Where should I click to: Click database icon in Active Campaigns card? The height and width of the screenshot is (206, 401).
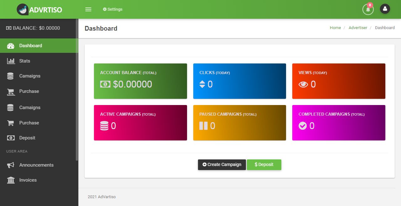104,126
